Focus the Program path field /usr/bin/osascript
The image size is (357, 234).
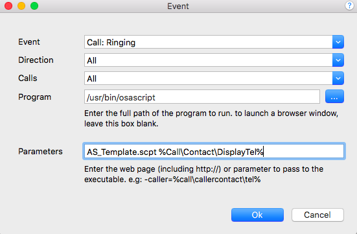tap(202, 97)
